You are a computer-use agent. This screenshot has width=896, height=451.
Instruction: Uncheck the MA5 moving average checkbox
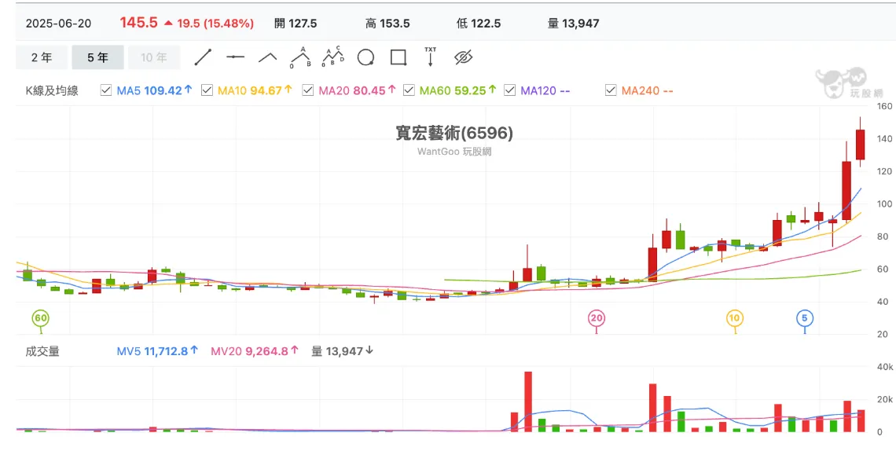click(106, 90)
